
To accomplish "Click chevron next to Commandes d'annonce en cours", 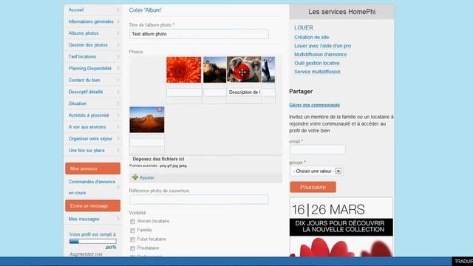I will coord(118,187).
